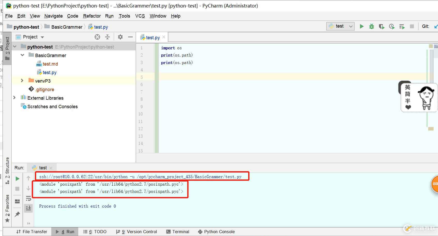Open the Refactor menu
438x236 pixels.
coord(92,16)
